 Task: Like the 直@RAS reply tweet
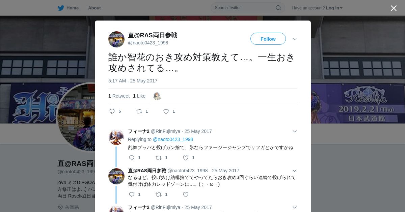pyautogui.click(x=186, y=195)
